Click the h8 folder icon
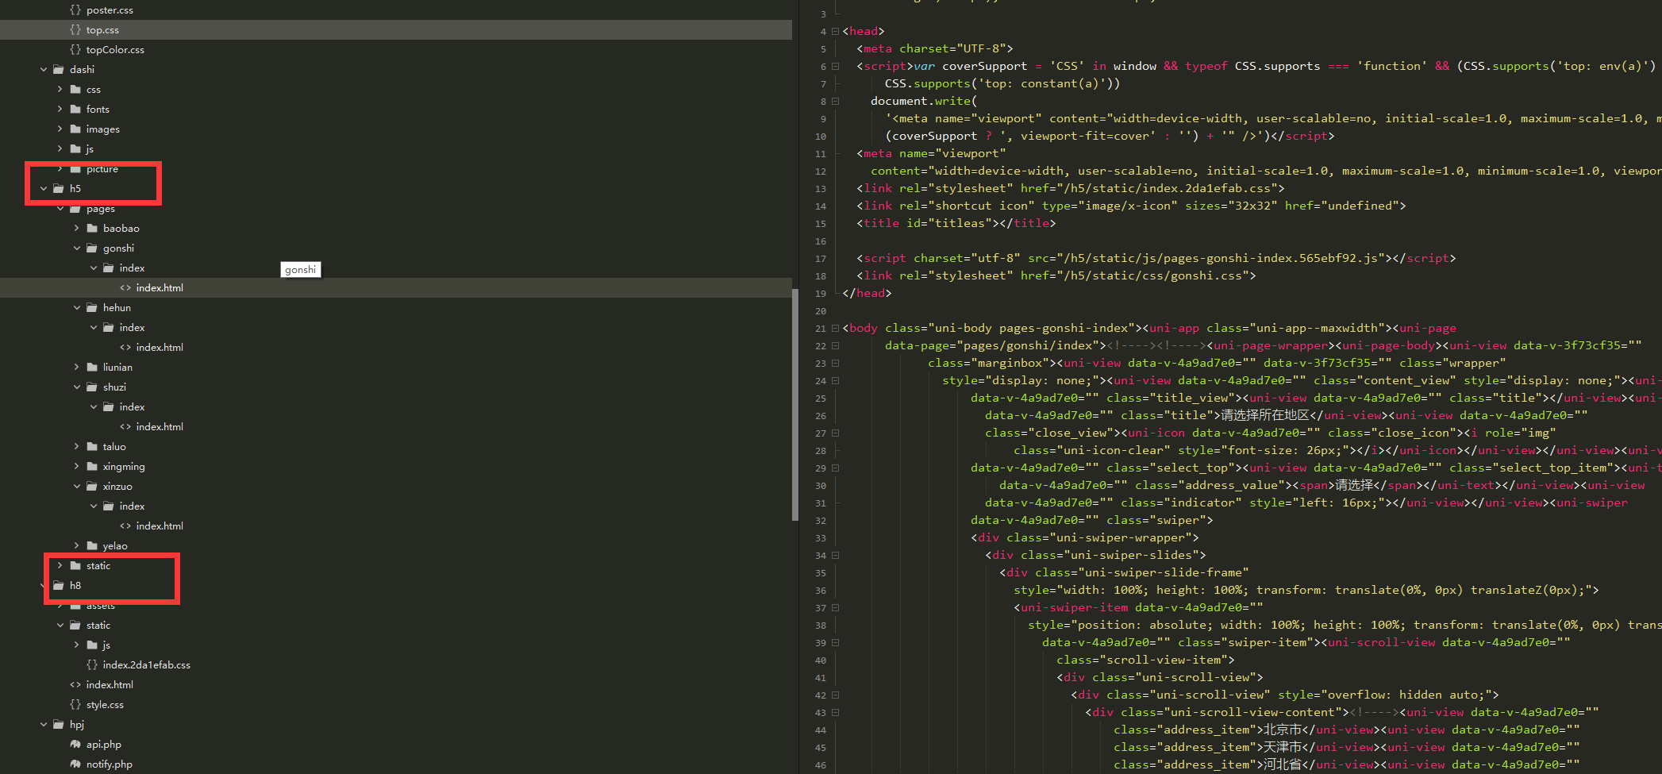This screenshot has width=1662, height=774. pyautogui.click(x=59, y=586)
